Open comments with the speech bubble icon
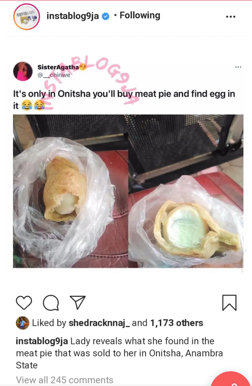252x386 pixels. [x=51, y=303]
